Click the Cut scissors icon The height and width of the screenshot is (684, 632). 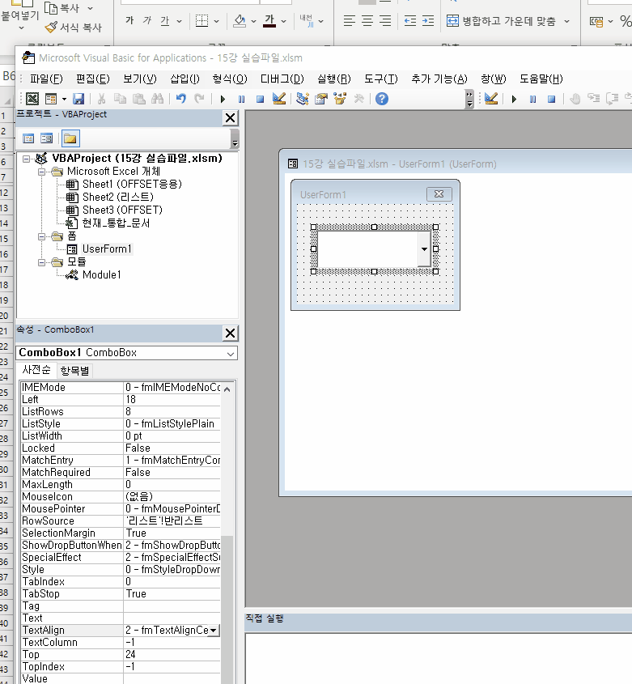click(102, 99)
